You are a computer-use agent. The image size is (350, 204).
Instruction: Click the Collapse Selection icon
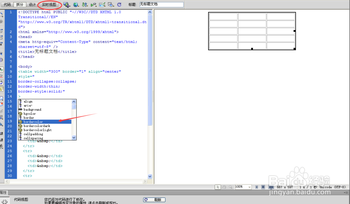(1, 37)
